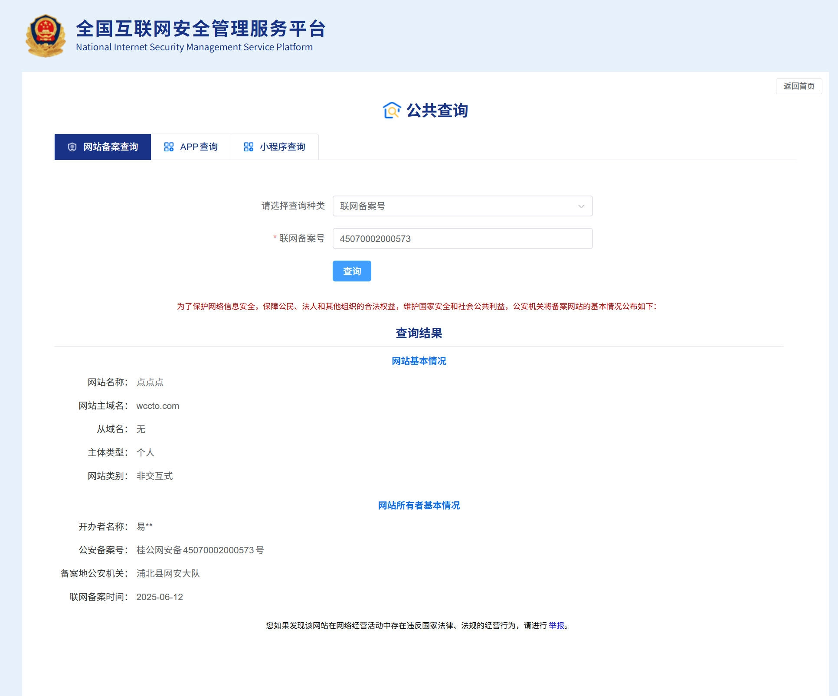This screenshot has height=696, width=838.
Task: Click the red privacy notice text
Action: pyautogui.click(x=417, y=306)
